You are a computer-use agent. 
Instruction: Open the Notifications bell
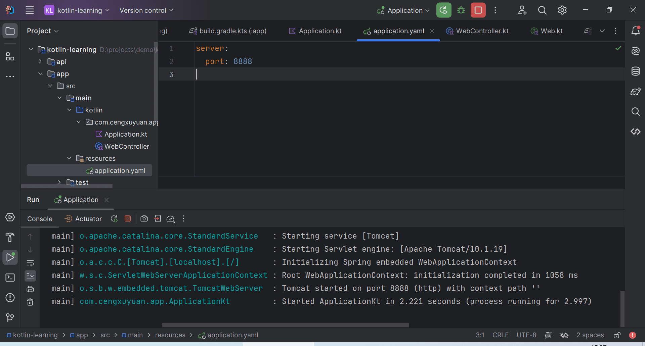pyautogui.click(x=636, y=31)
